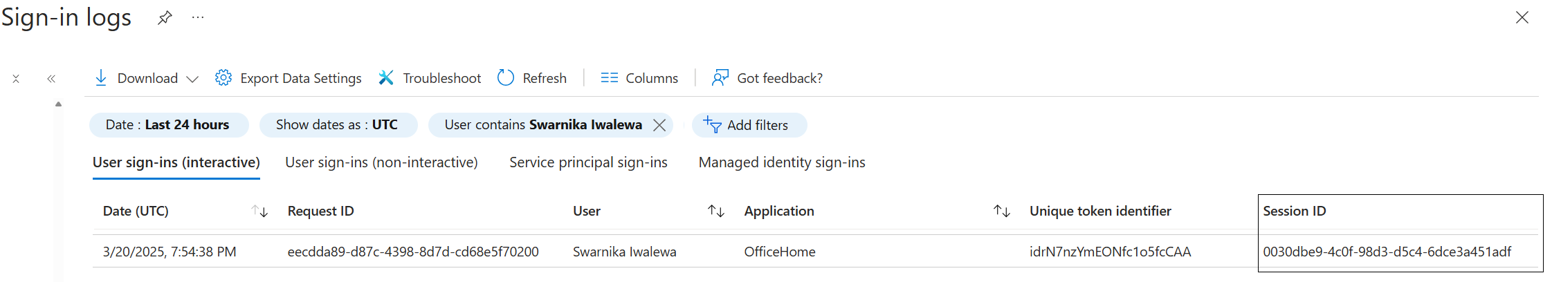The width and height of the screenshot is (1552, 282).
Task: Click the Got feedback icon
Action: tap(720, 78)
